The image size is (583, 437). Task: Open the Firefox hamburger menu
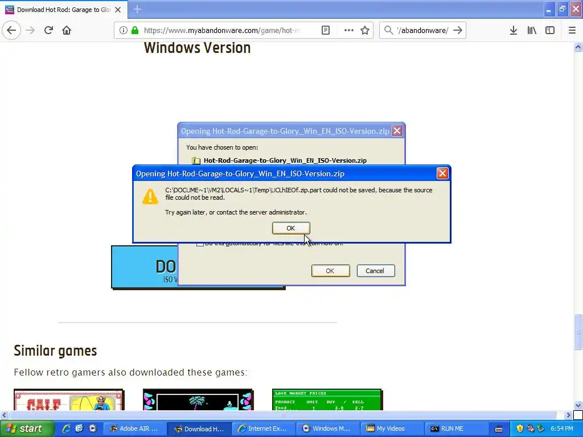point(572,30)
